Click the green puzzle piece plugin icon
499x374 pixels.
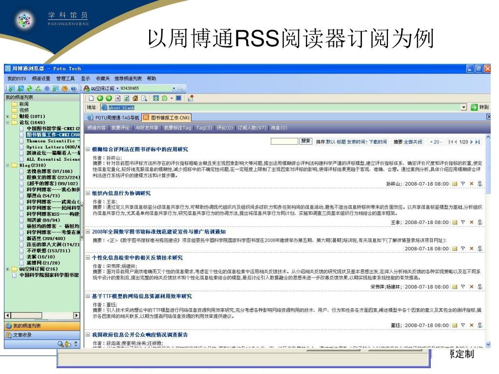[x=165, y=98]
